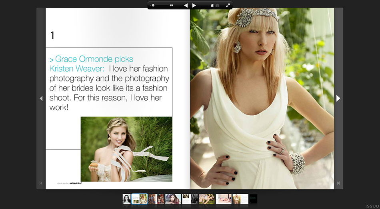Image resolution: width=380 pixels, height=209 pixels.
Task: Open the woman lying on grass thumbnail
Action: 207,199
